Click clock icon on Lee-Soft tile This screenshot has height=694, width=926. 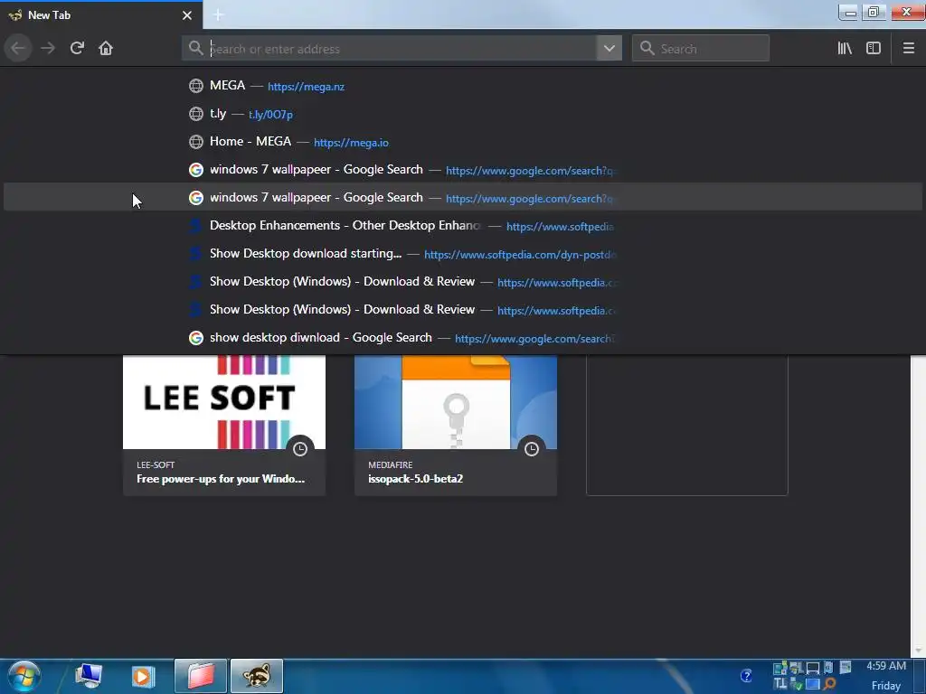click(x=300, y=449)
